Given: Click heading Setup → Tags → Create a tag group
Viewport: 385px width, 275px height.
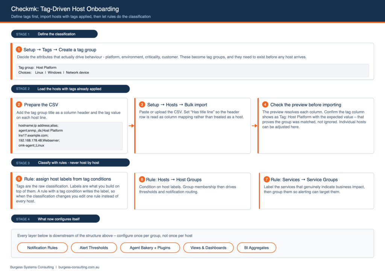Looking at the screenshot, I should (60, 50).
